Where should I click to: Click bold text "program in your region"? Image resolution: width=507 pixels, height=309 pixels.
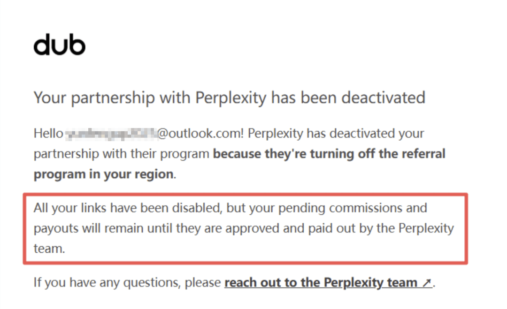[103, 174]
